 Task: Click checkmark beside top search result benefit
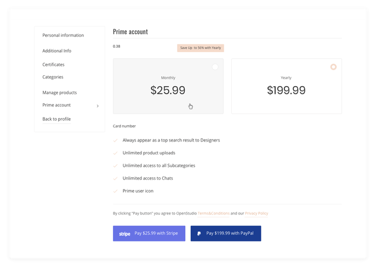tap(115, 140)
